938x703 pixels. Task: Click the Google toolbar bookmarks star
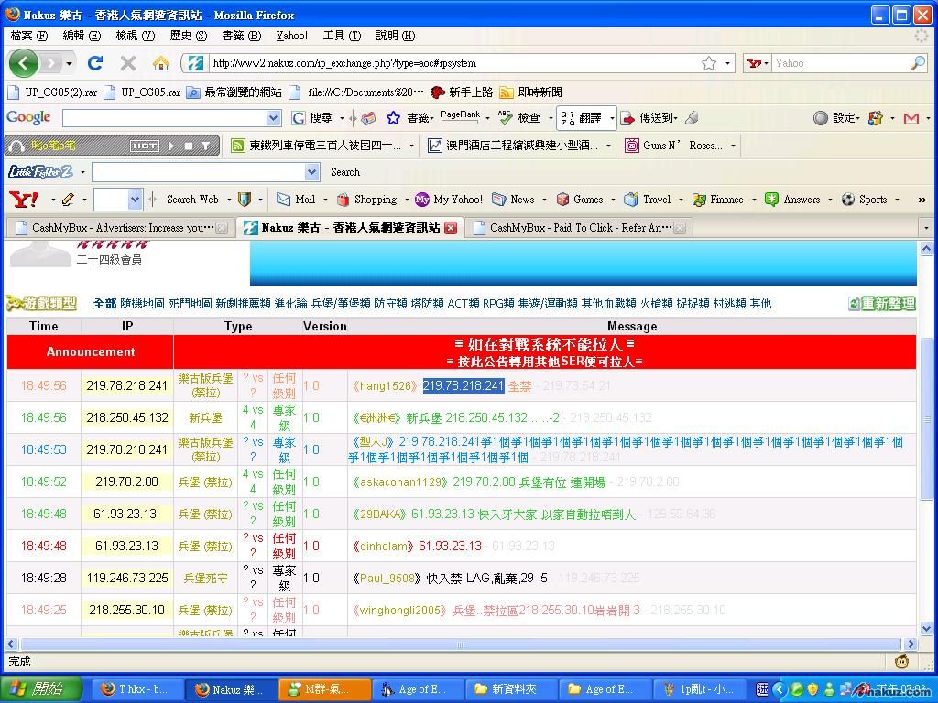click(x=393, y=118)
